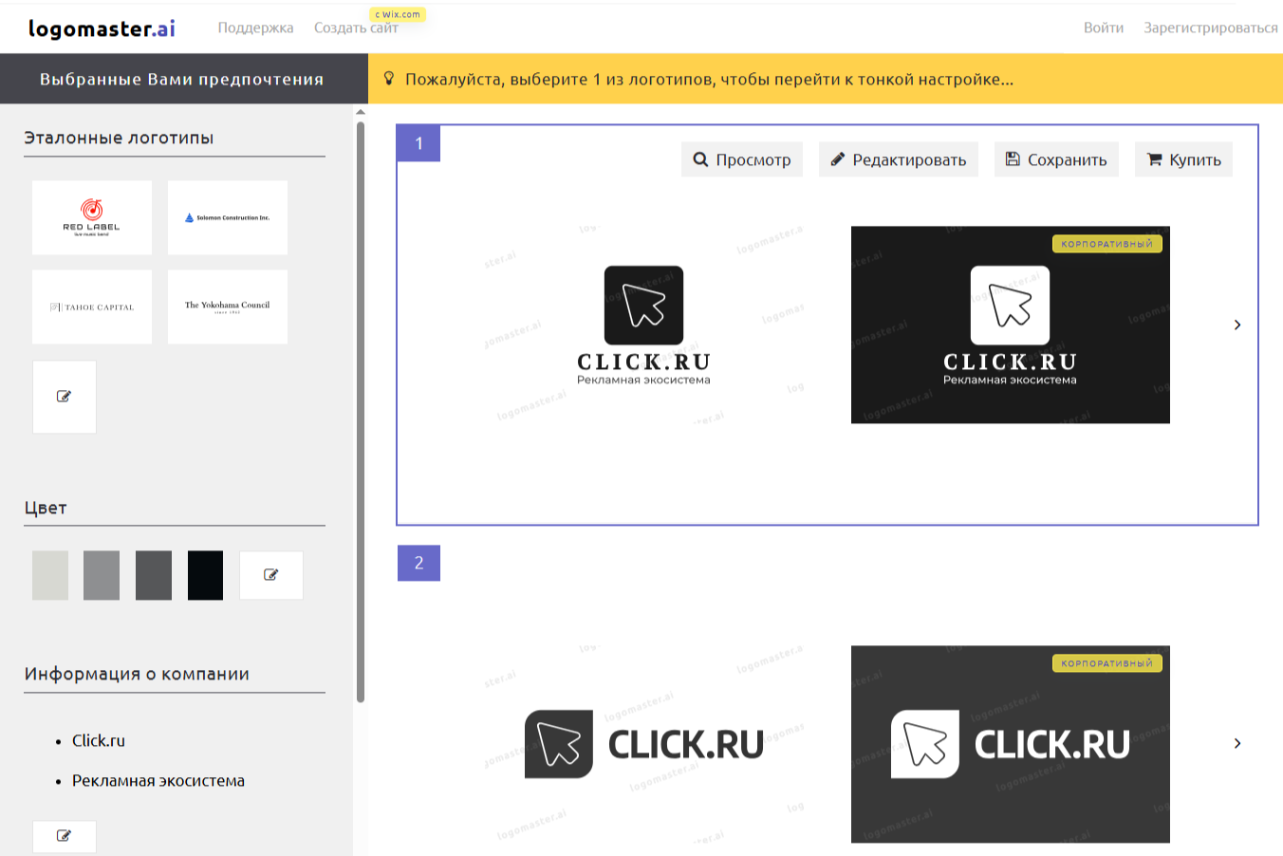Click the Войти login link
The height and width of the screenshot is (856, 1283).
coord(1104,28)
